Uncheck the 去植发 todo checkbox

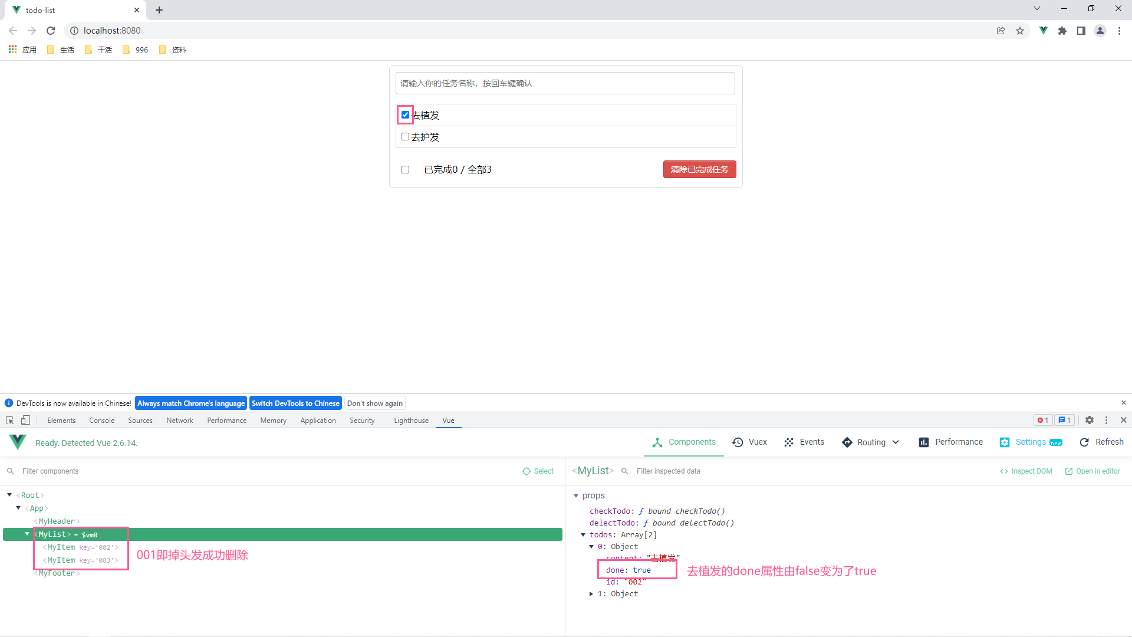405,114
